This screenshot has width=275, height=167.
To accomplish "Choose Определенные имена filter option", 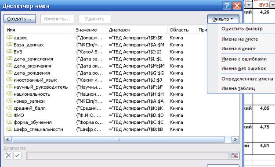I will click(x=247, y=79).
